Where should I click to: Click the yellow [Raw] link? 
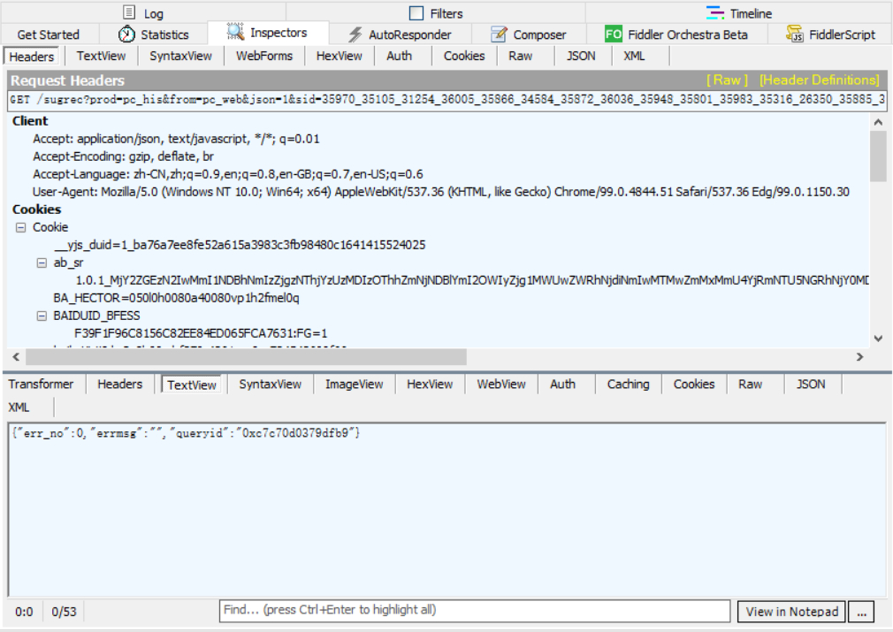pyautogui.click(x=728, y=80)
